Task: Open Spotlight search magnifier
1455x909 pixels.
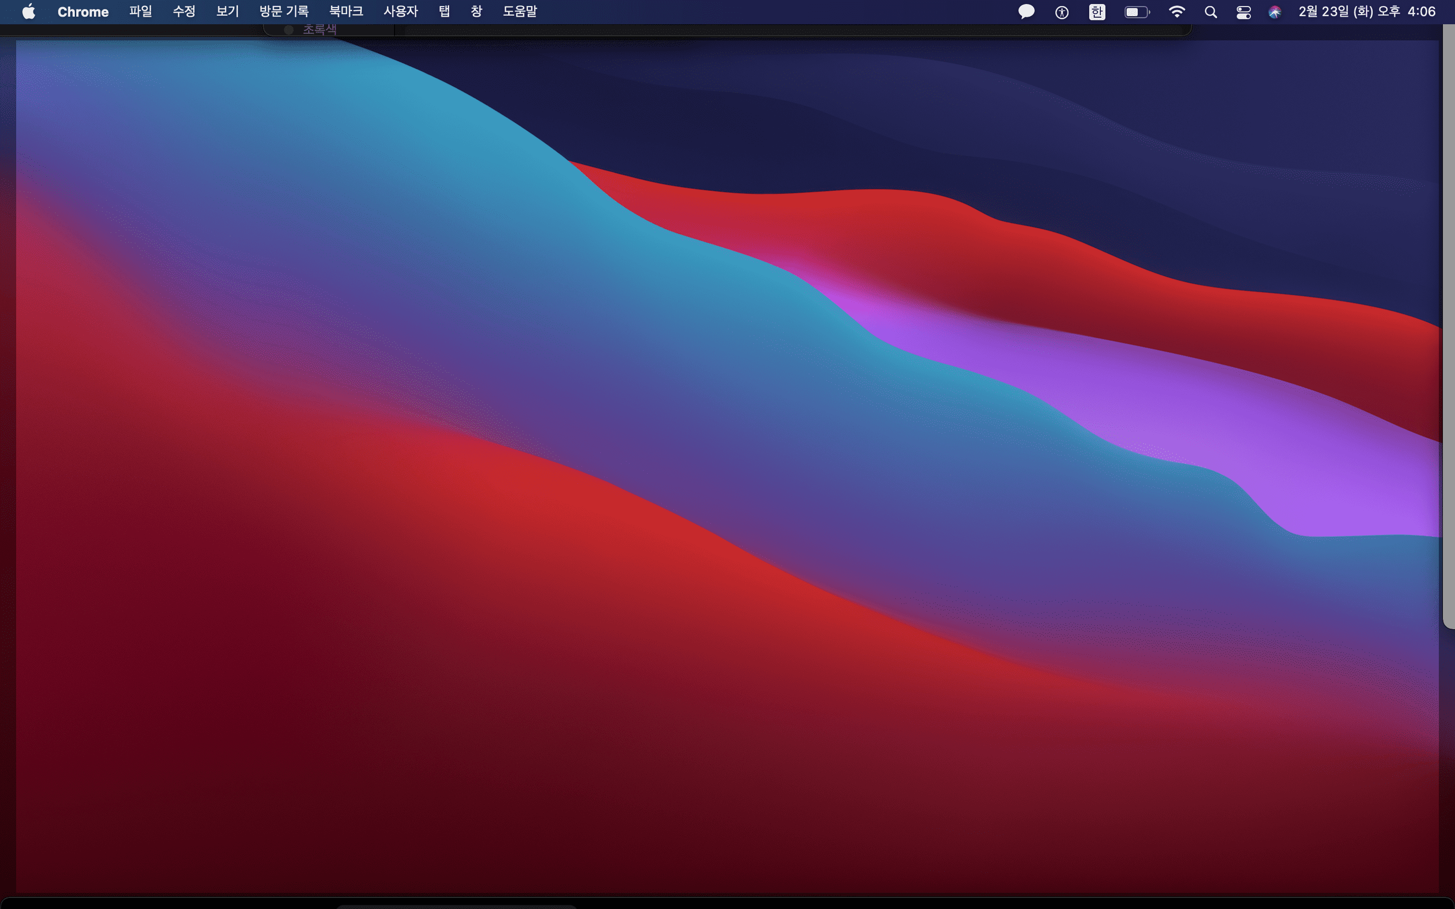Action: [x=1210, y=12]
